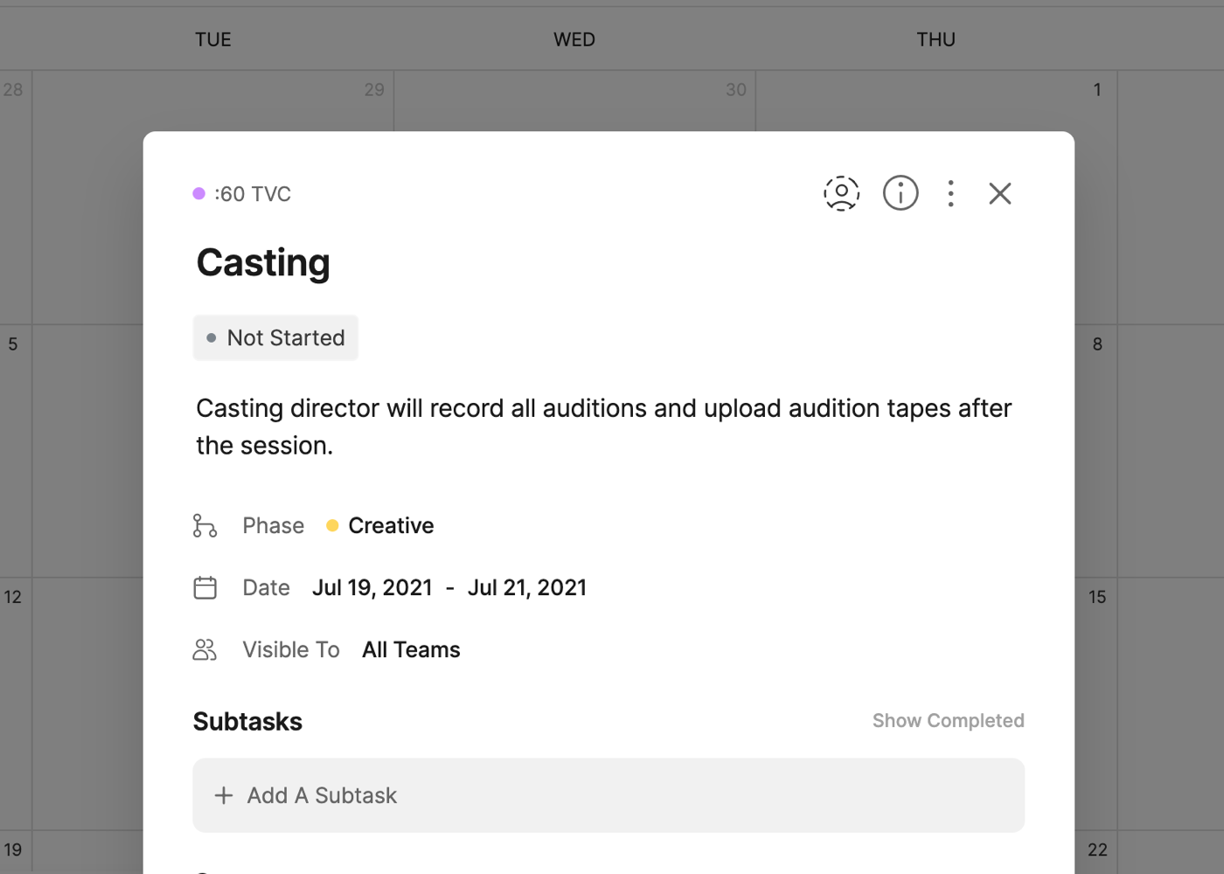Click the plus icon for new subtask
This screenshot has width=1224, height=874.
coord(224,795)
